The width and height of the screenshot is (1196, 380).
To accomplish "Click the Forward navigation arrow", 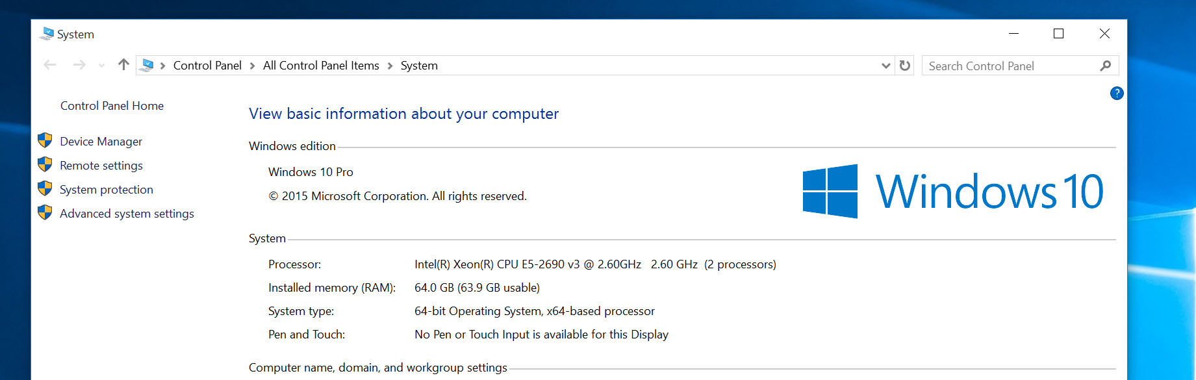I will [x=79, y=65].
